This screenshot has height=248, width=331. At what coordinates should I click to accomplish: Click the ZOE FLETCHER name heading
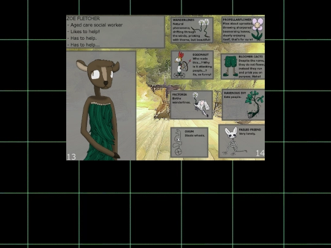tap(83, 18)
